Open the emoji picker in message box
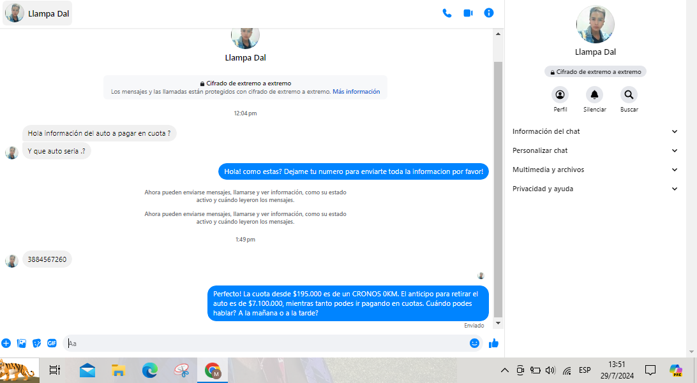 coord(474,343)
